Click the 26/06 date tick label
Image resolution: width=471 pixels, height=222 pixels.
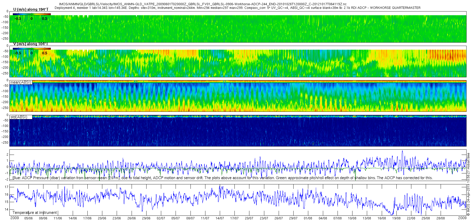(x=132, y=218)
